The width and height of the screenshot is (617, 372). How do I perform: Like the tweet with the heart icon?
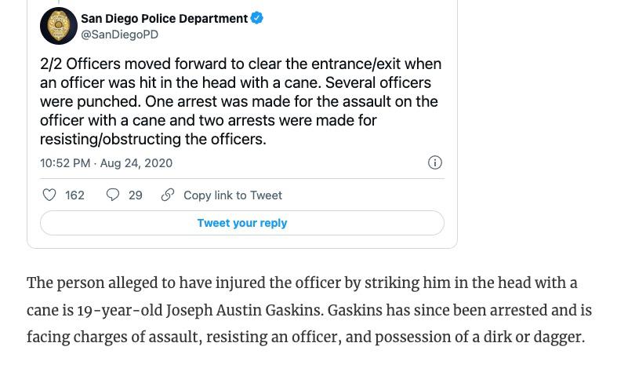(49, 195)
